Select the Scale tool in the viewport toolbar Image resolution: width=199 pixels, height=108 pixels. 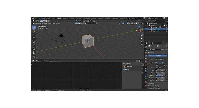(34, 42)
